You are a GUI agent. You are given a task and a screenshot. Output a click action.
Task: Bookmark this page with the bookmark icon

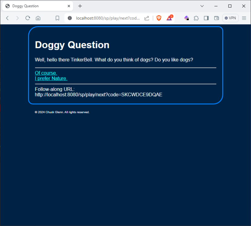coord(57,18)
